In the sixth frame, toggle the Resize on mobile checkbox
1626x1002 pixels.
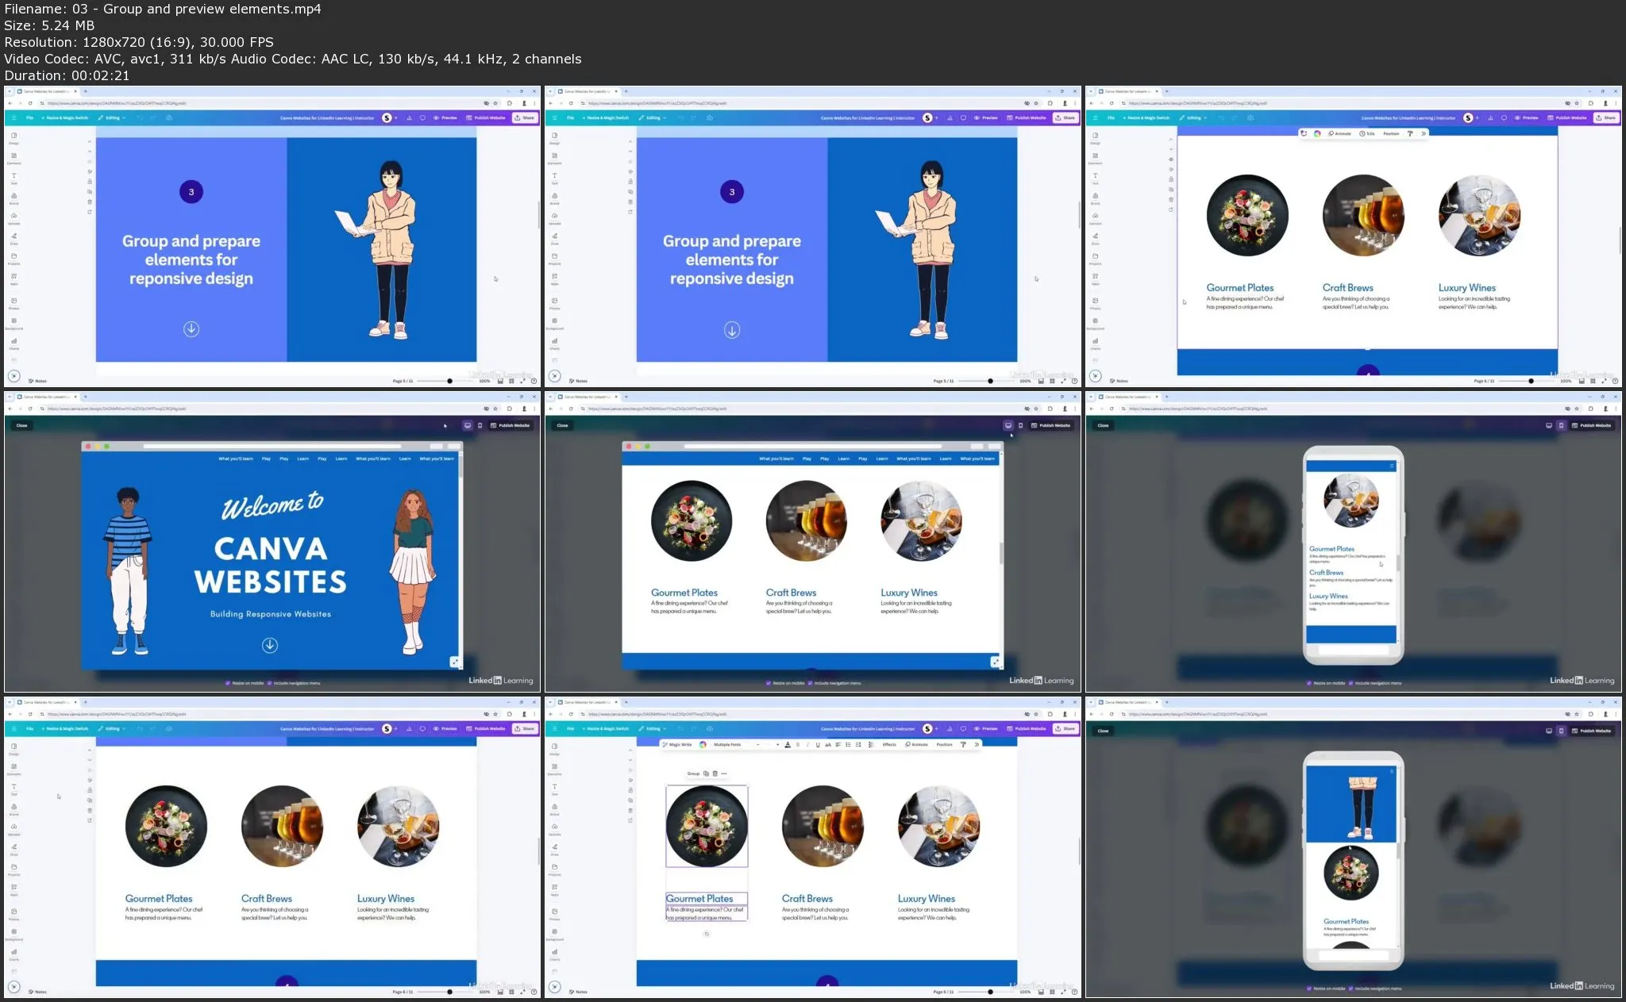pos(1309,683)
